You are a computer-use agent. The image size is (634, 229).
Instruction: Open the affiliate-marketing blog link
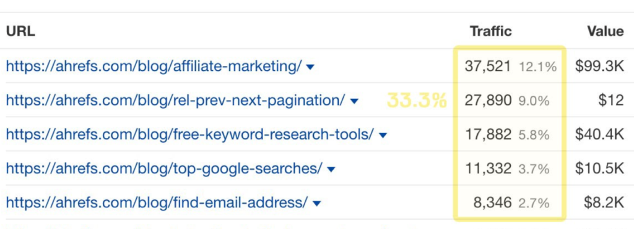click(x=154, y=66)
